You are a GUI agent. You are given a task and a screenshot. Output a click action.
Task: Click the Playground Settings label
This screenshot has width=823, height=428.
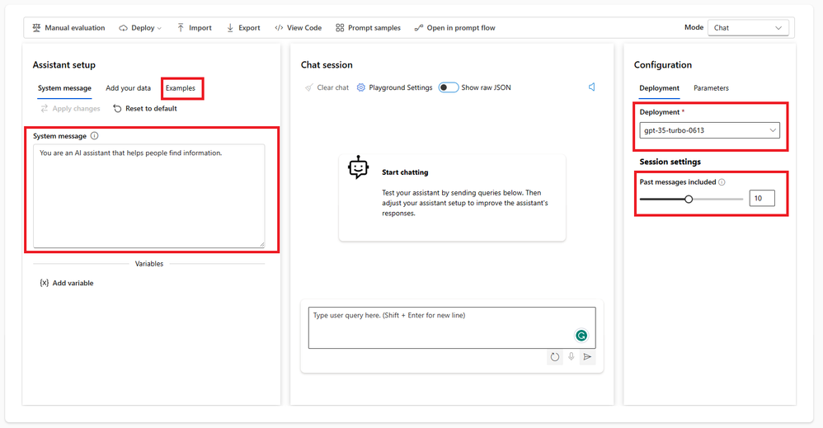401,87
